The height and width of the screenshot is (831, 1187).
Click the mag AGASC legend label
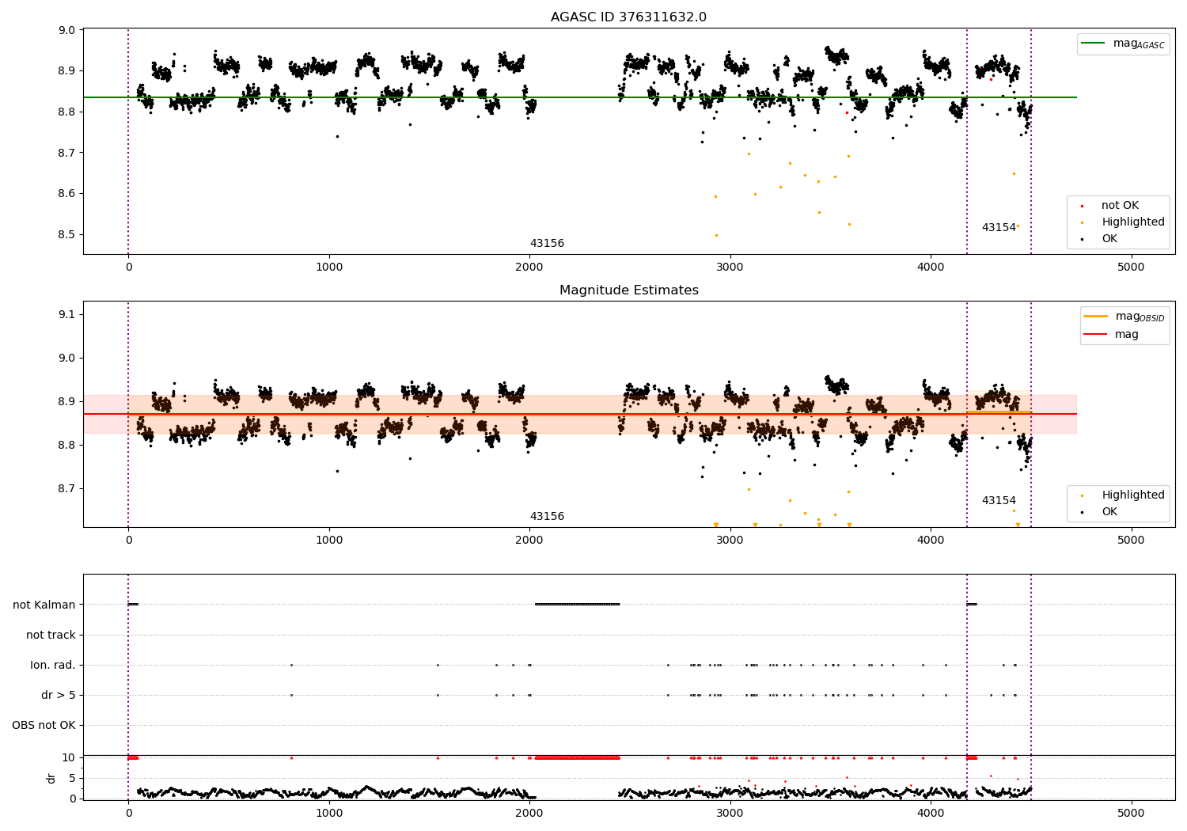1139,44
